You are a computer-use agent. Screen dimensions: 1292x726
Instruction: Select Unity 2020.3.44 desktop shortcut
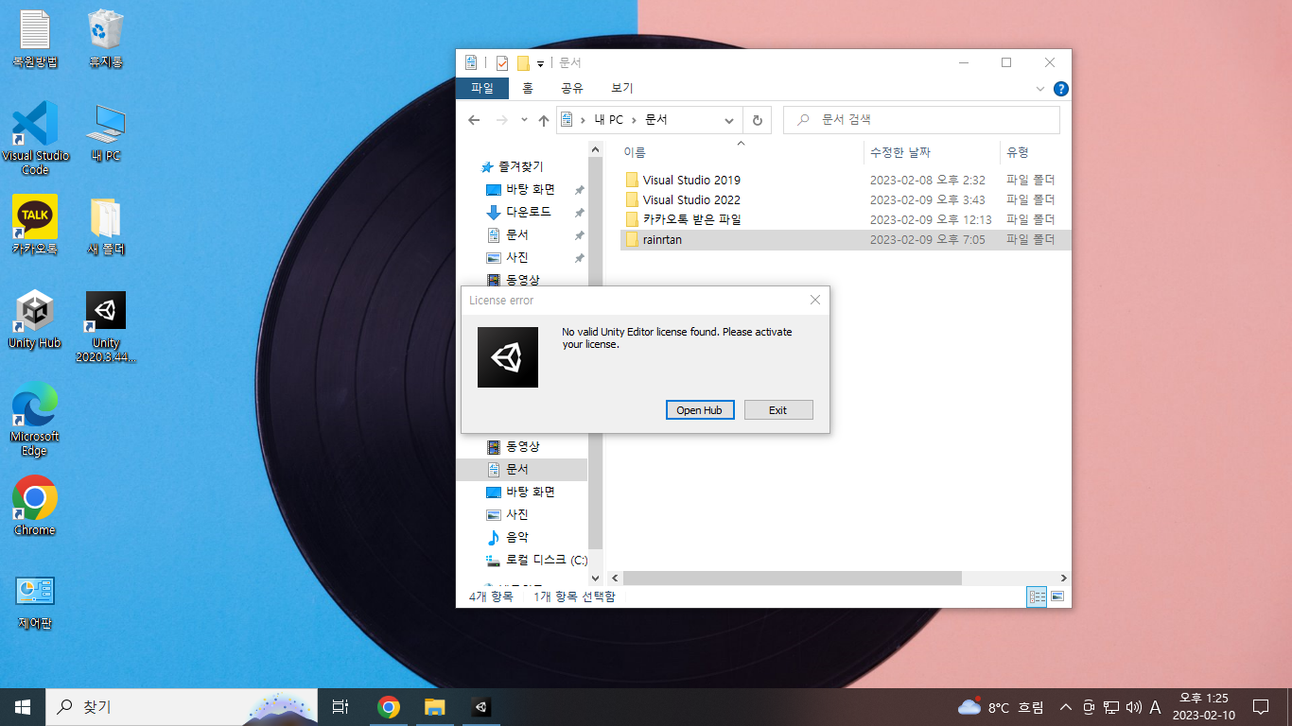106,326
